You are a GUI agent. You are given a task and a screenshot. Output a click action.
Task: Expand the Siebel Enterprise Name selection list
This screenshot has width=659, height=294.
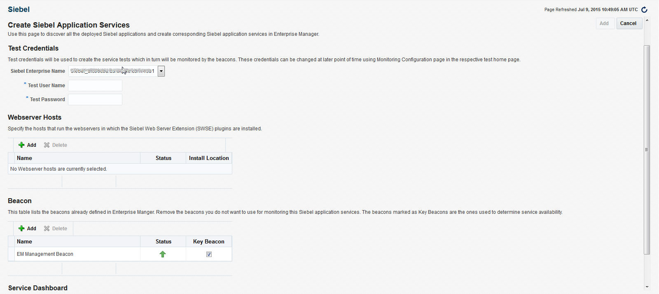pyautogui.click(x=161, y=71)
